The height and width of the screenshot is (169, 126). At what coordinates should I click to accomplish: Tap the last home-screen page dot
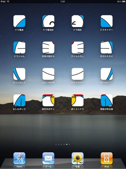pos(69,144)
